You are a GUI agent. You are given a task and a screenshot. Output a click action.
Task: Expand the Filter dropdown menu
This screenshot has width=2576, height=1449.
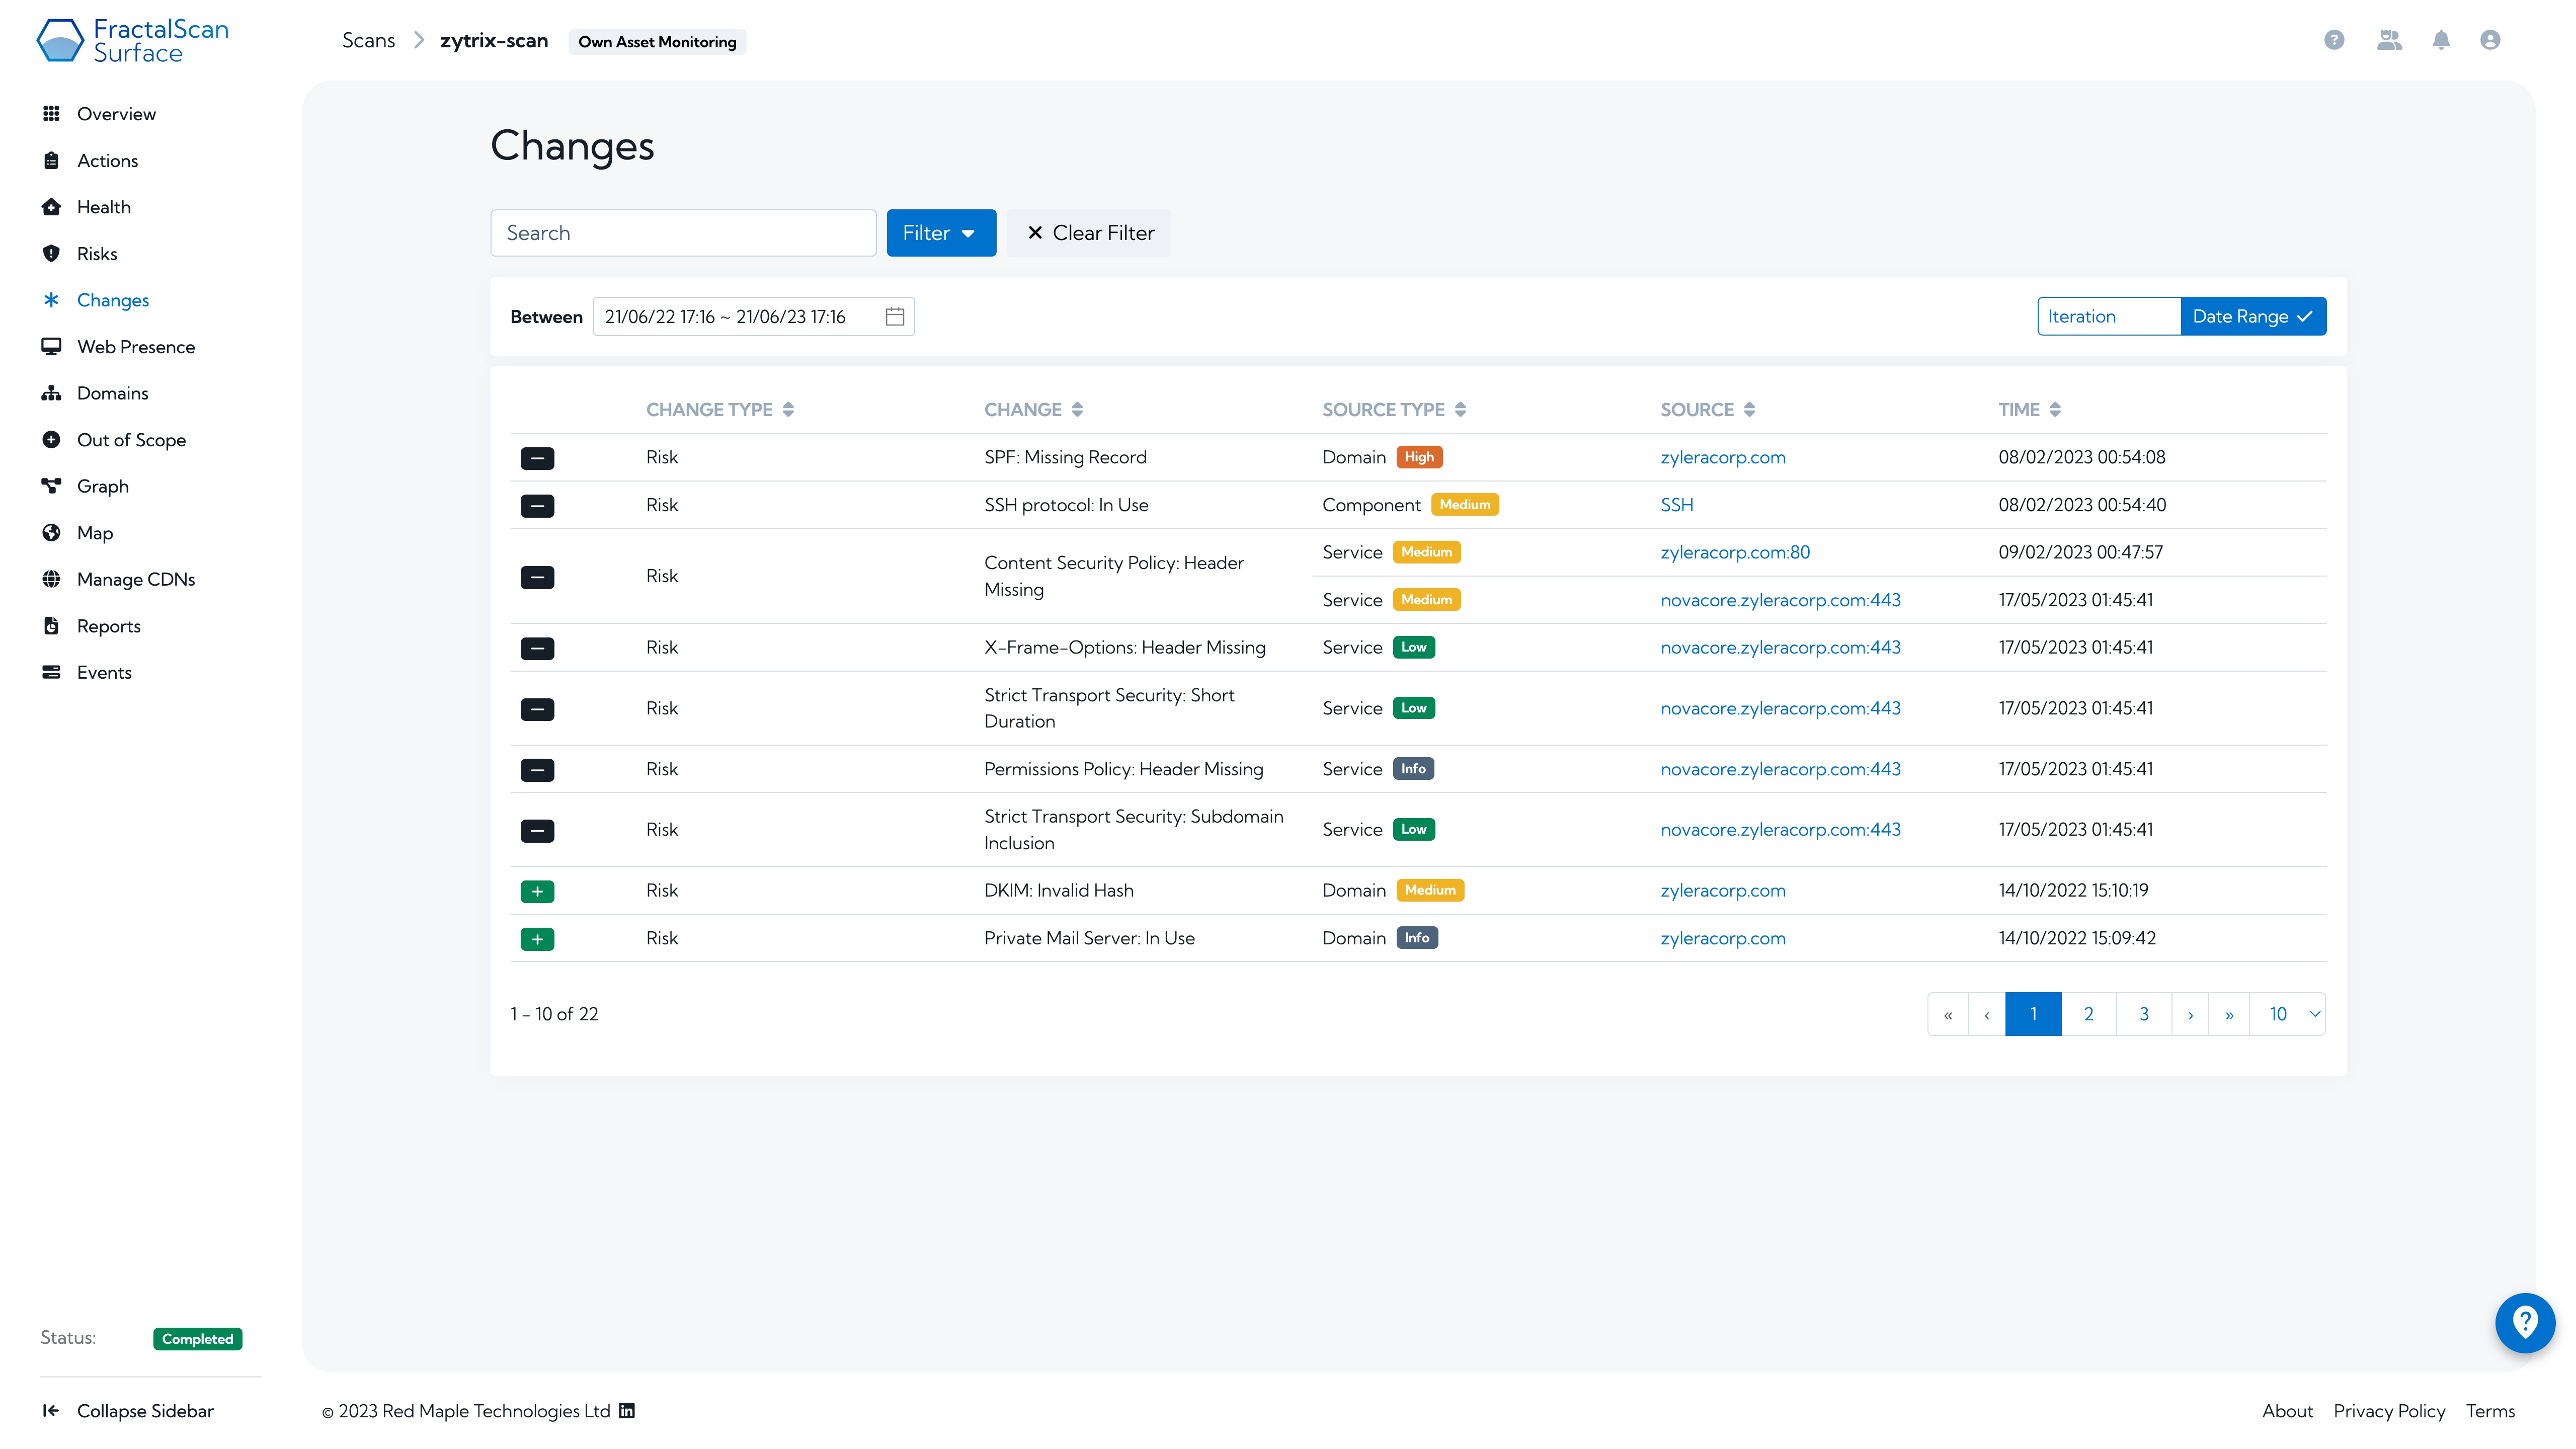coord(939,232)
